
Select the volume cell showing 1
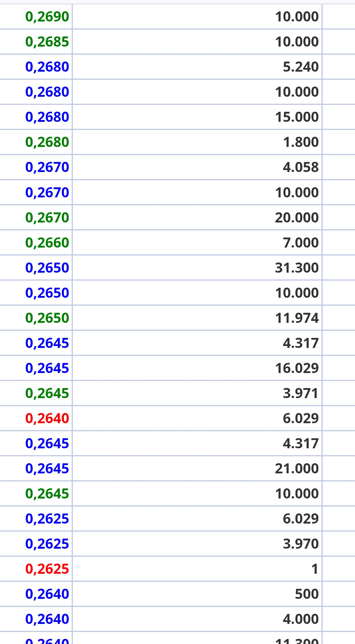(x=315, y=569)
